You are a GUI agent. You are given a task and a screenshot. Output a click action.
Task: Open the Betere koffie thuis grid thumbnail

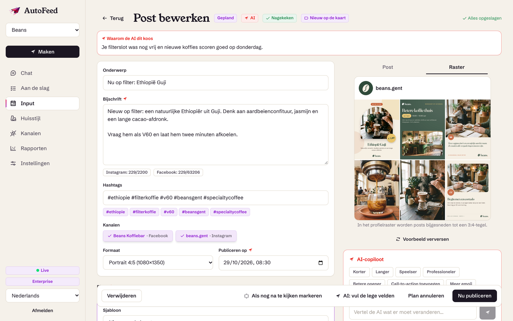pos(423,129)
